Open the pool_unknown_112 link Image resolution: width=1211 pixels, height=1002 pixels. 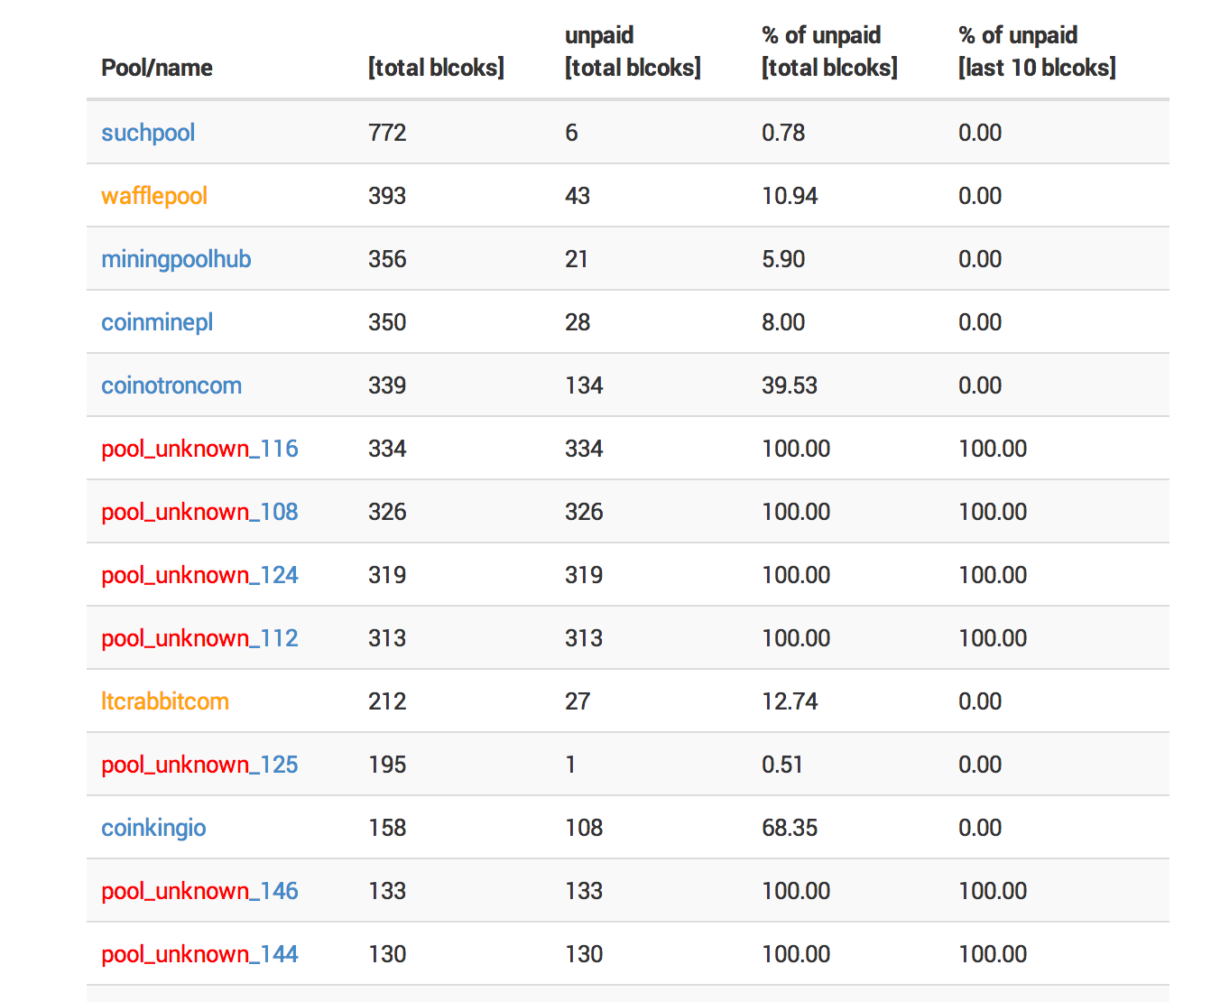[199, 638]
